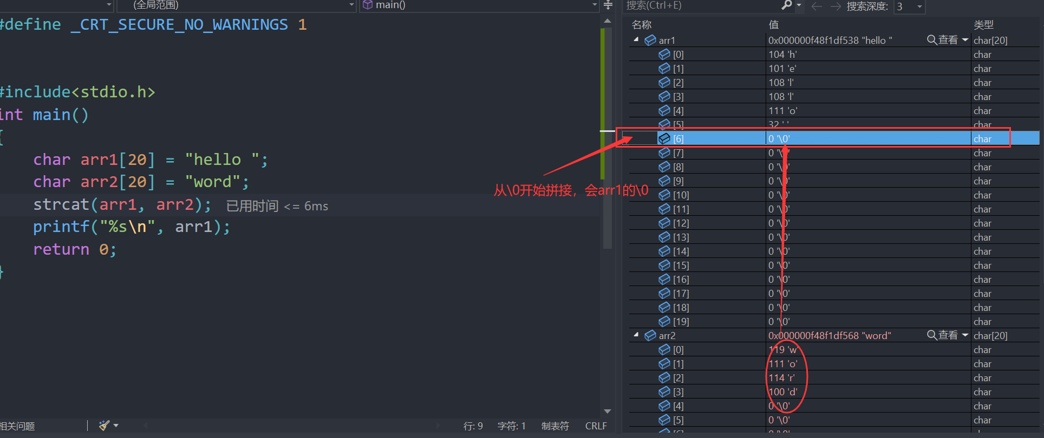Select arr1 element [15] icon
The width and height of the screenshot is (1044, 438).
pyautogui.click(x=664, y=265)
